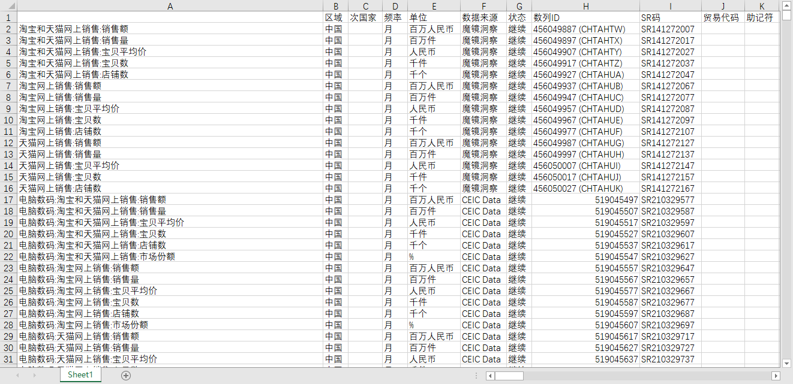
Task: Add a new sheet with plus icon
Action: click(125, 376)
